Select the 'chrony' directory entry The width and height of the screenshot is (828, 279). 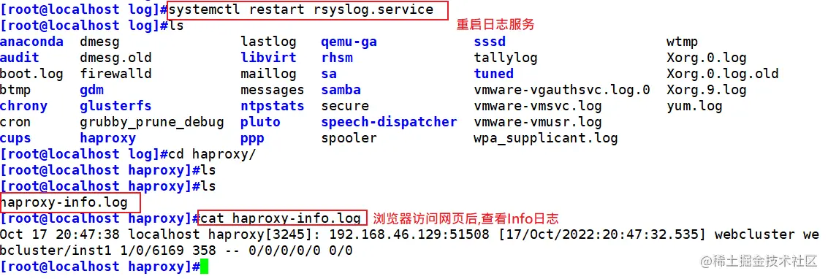click(x=24, y=106)
